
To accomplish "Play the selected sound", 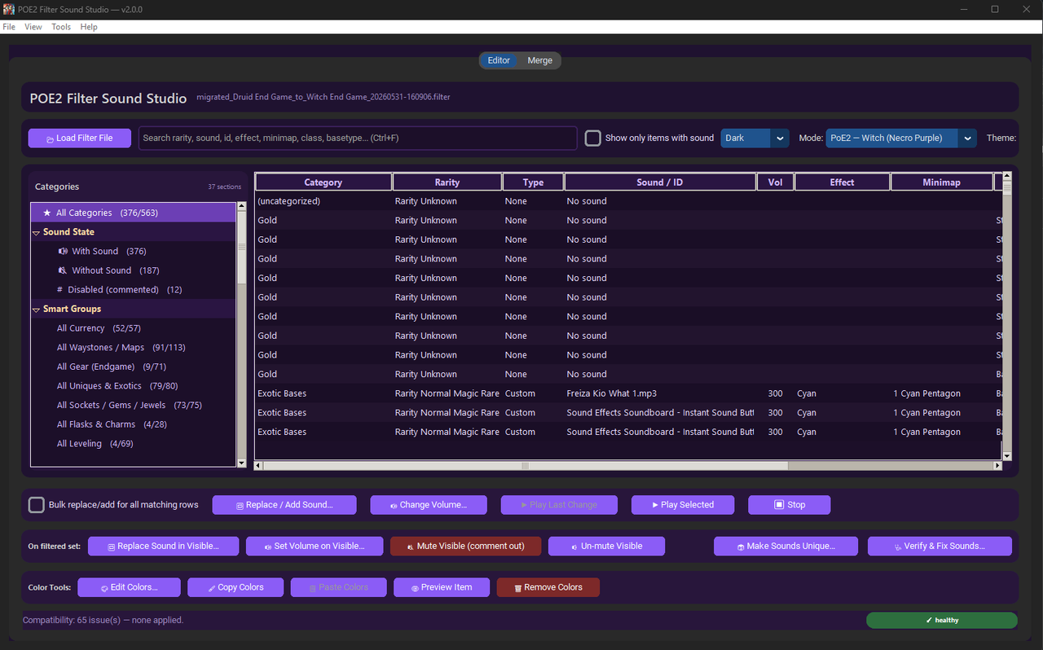I will click(682, 505).
